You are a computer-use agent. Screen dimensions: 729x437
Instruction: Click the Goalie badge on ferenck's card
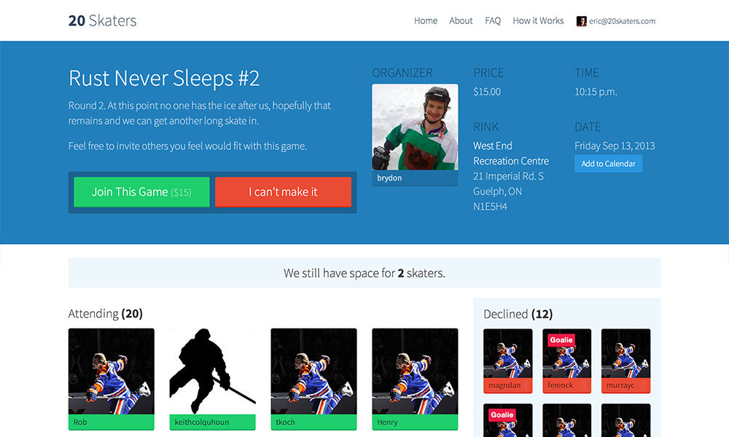pyautogui.click(x=561, y=340)
